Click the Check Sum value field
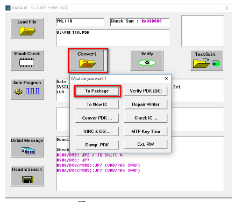 [x=140, y=22]
